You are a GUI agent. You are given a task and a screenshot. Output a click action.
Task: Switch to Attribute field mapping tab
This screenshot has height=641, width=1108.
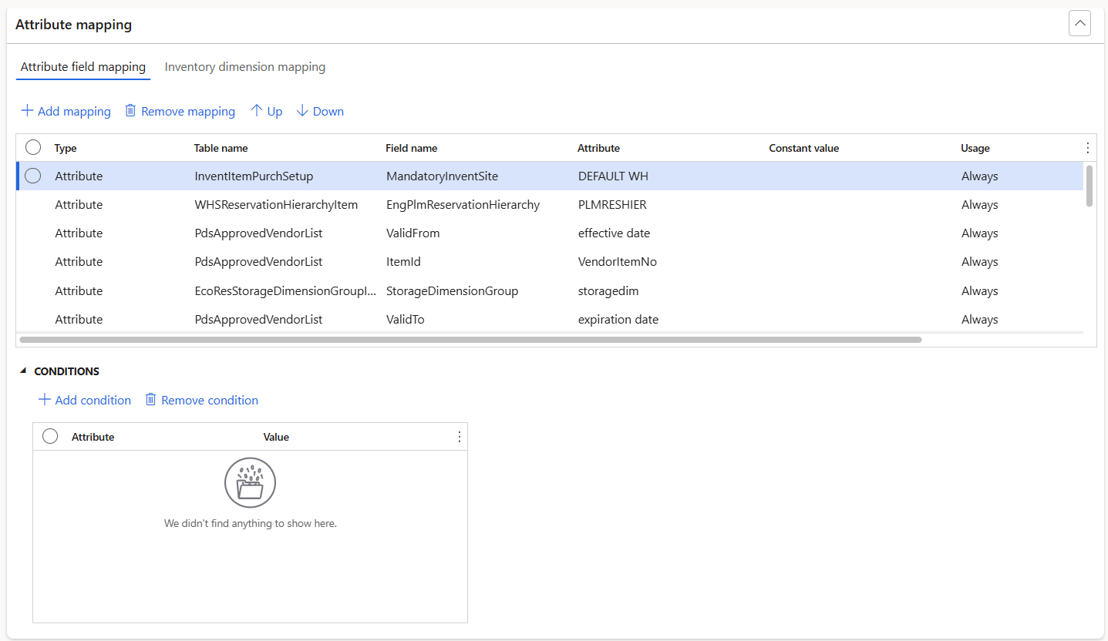click(83, 67)
